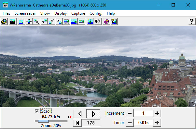
Task: Increase the Timer with plus button
Action: tap(157, 123)
